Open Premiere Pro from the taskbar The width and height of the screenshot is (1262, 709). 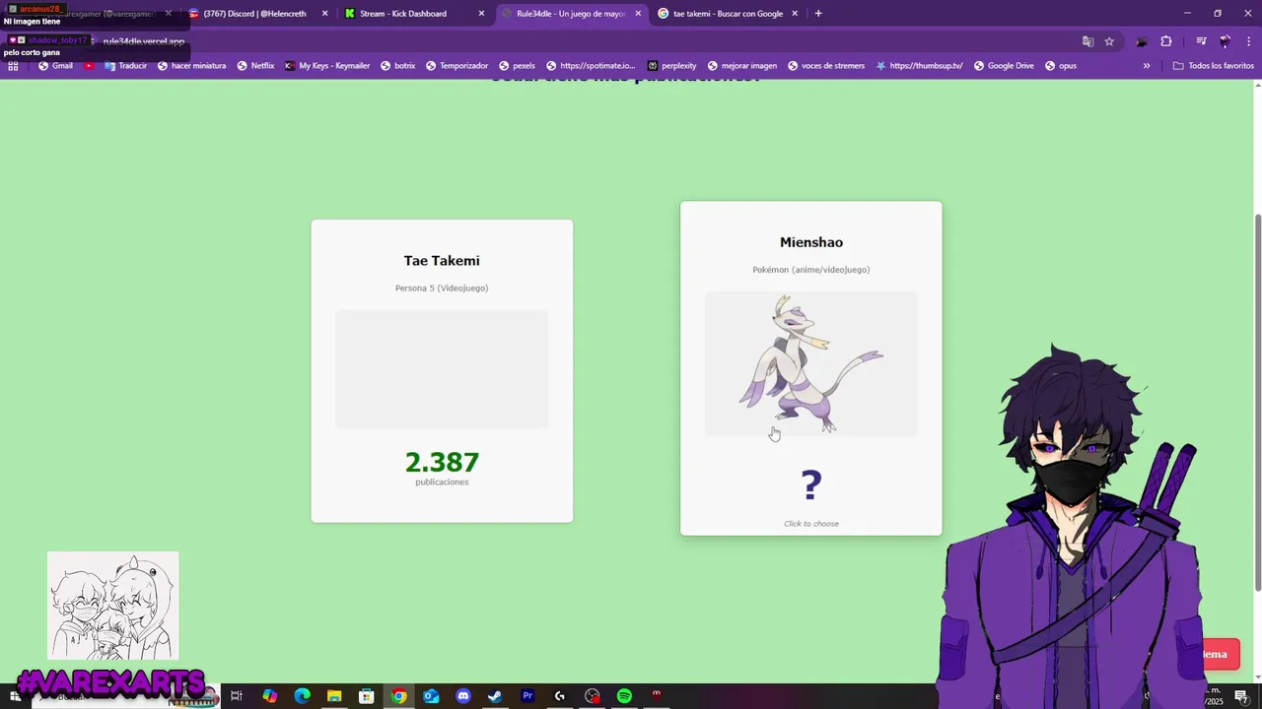tap(527, 696)
